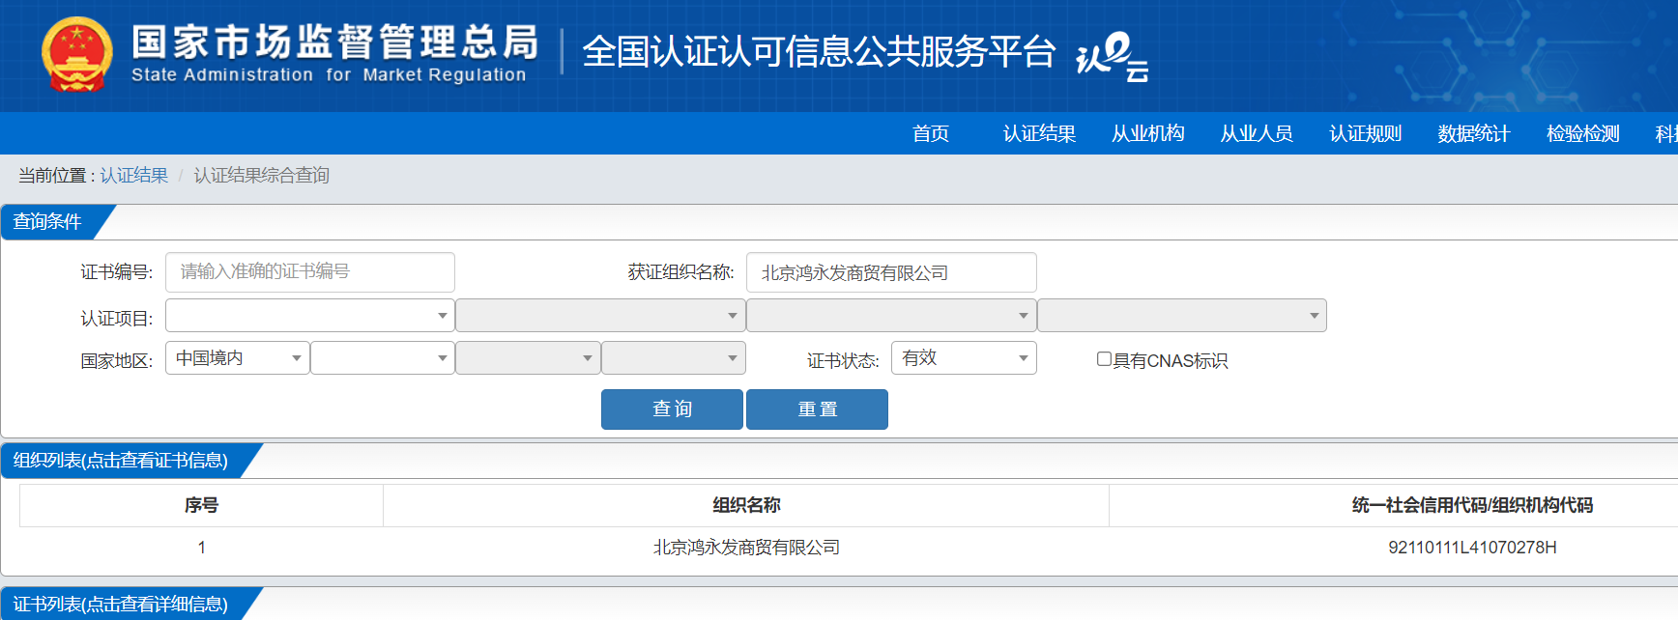Click the row number 1 cell

(201, 548)
